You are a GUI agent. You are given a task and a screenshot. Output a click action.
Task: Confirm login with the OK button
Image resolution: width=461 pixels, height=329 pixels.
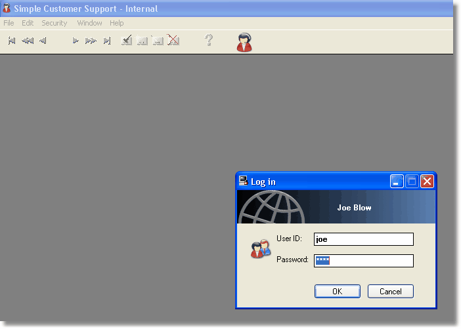[x=338, y=291]
